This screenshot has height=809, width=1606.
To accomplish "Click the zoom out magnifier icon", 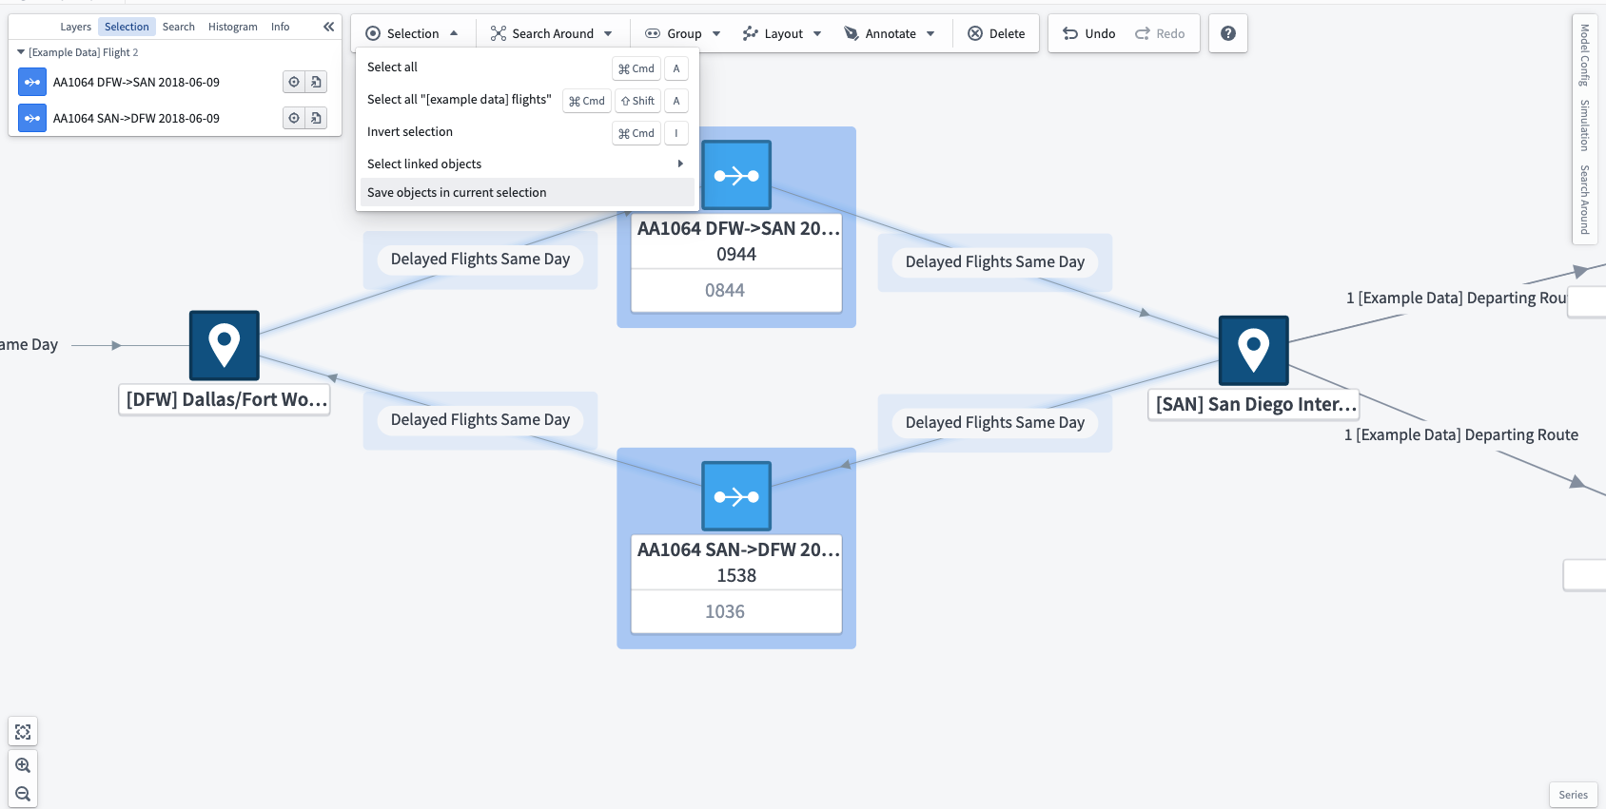I will 23,794.
